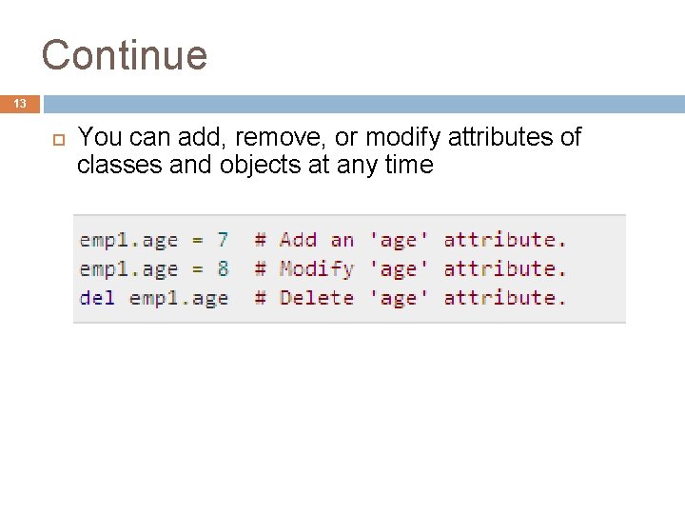Select the "Continue" slide title
This screenshot has width=685, height=514.
[124, 54]
